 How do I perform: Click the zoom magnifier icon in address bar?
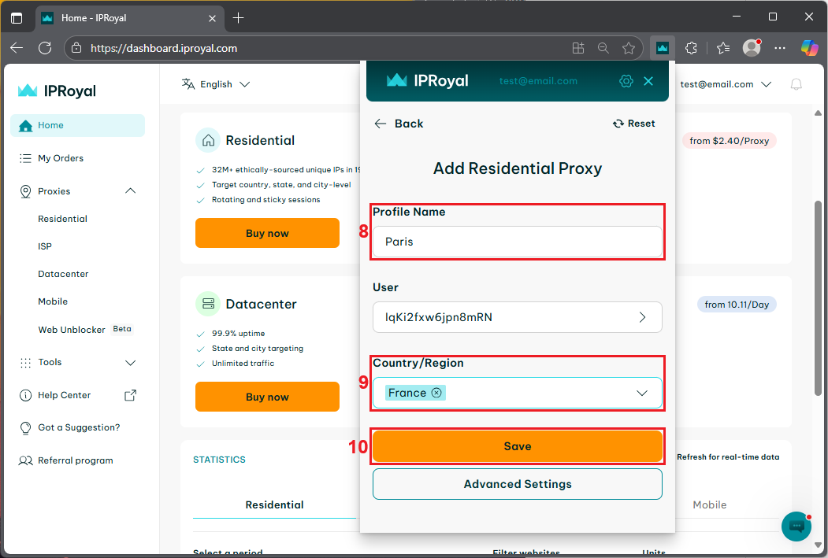[603, 49]
